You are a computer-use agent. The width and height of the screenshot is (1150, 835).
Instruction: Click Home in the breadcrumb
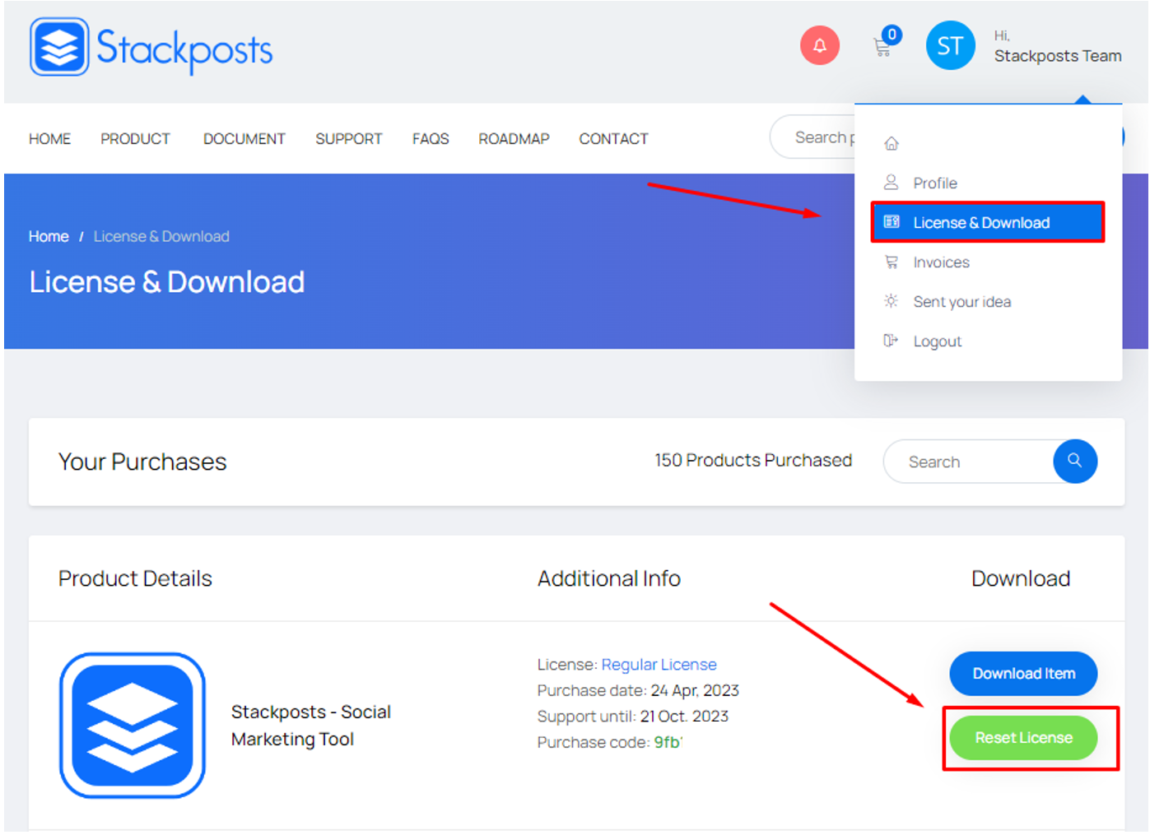(49, 237)
